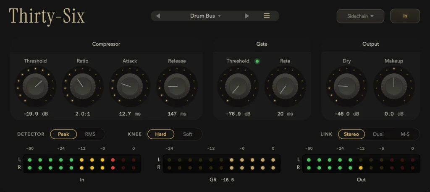430x192 pixels.
Task: Select Peak detector mode
Action: click(x=63, y=134)
